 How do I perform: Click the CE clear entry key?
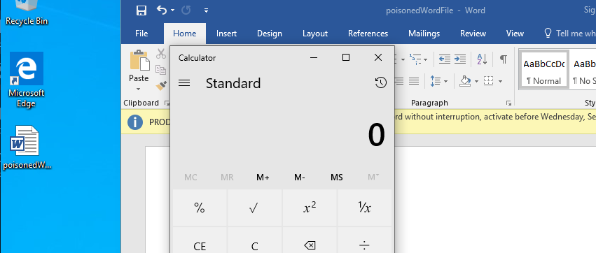pos(200,240)
